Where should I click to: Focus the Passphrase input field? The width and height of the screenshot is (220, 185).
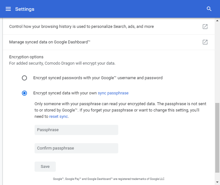point(76,130)
